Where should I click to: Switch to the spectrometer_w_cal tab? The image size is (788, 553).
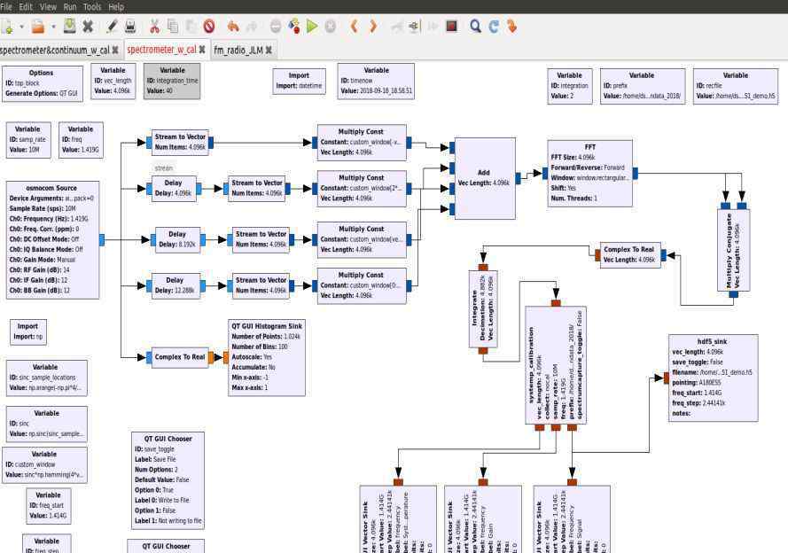[x=161, y=50]
